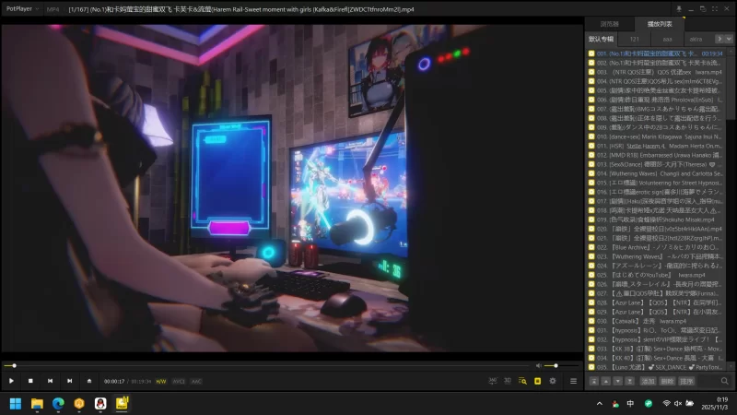This screenshot has height=415, width=737.
Task: Open a file with the eject icon
Action: tap(89, 381)
